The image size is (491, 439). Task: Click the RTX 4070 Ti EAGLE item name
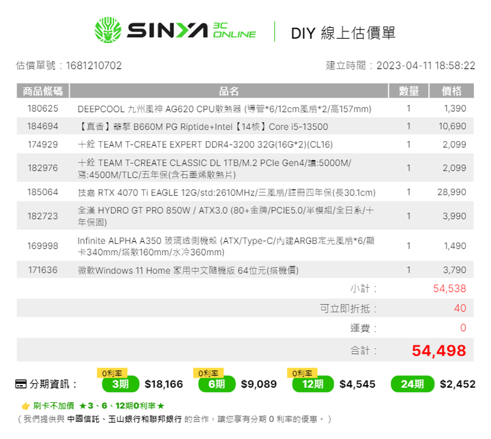click(226, 192)
